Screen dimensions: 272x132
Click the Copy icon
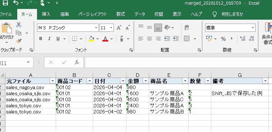18,33
